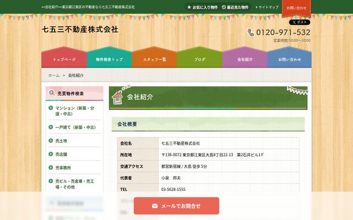Click the telephone icon beside 0120-971-532

point(250,32)
